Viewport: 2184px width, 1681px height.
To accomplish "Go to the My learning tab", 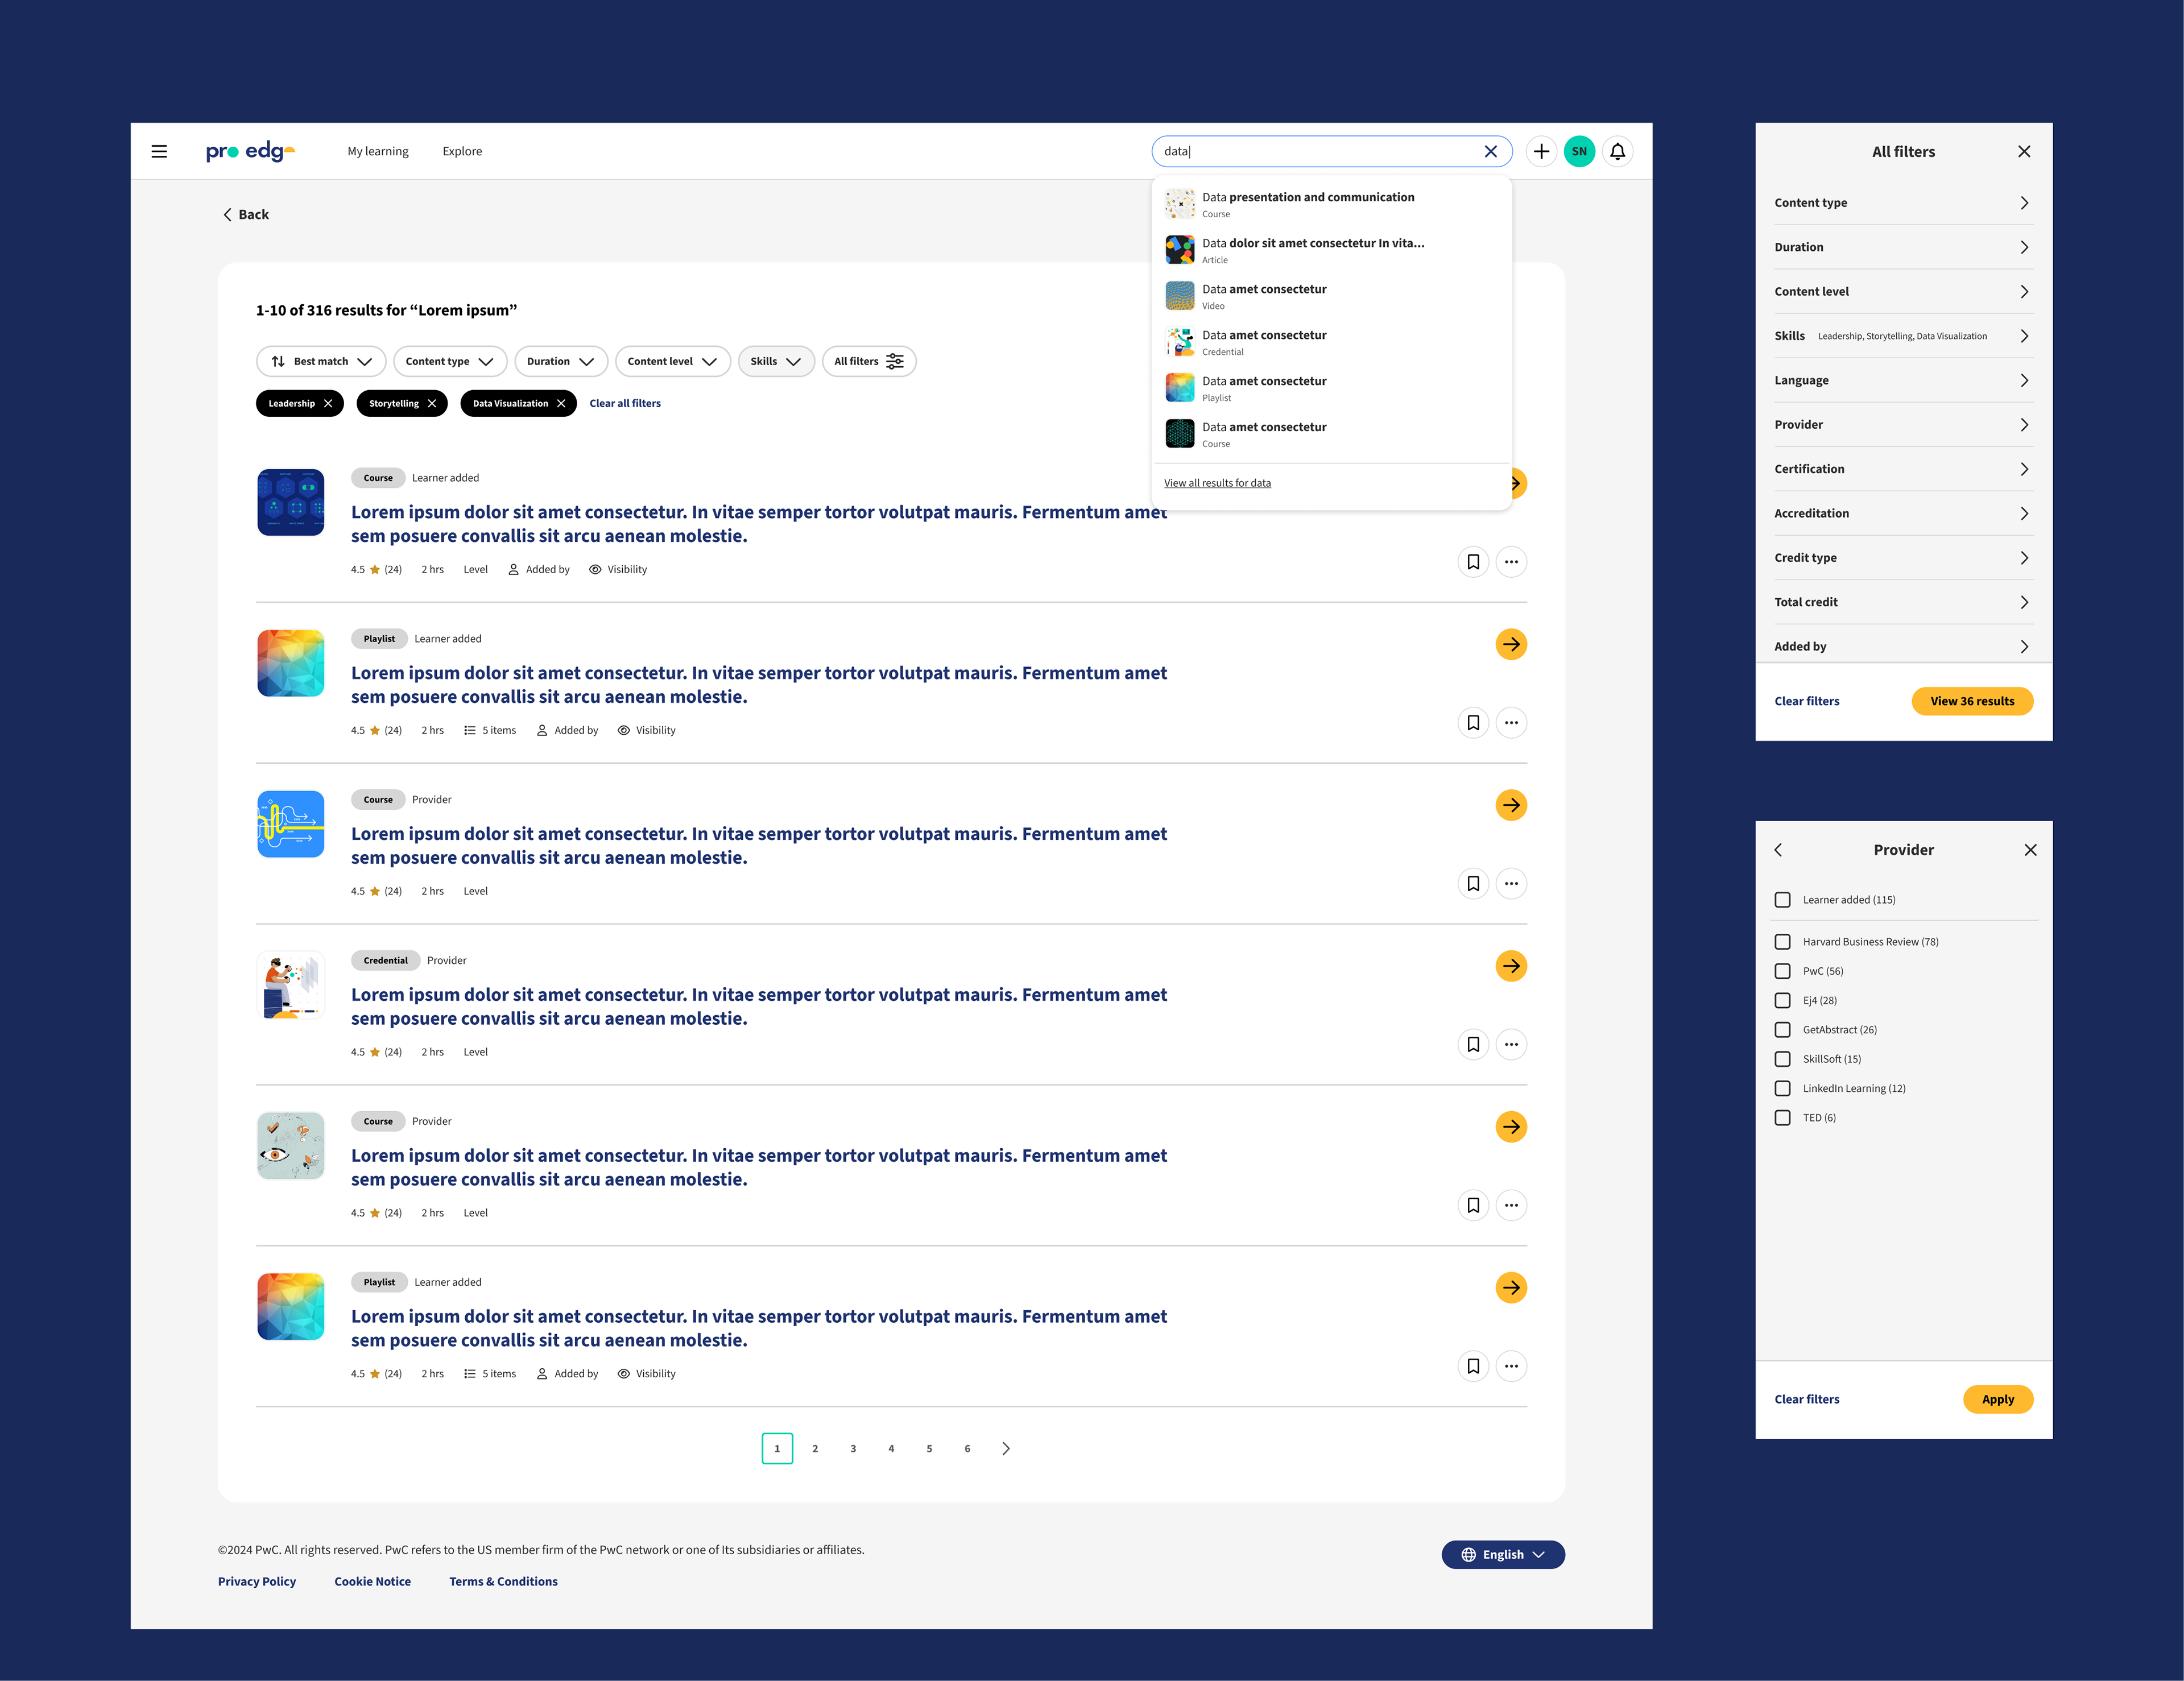I will pyautogui.click(x=378, y=152).
